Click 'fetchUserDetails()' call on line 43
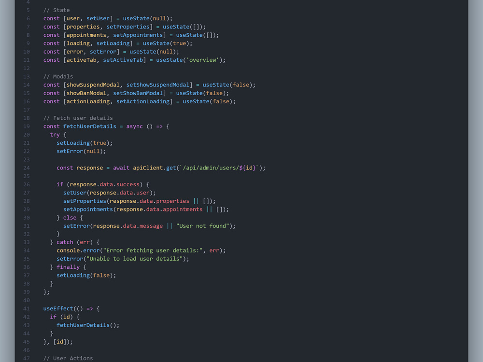The height and width of the screenshot is (362, 483). (x=86, y=326)
